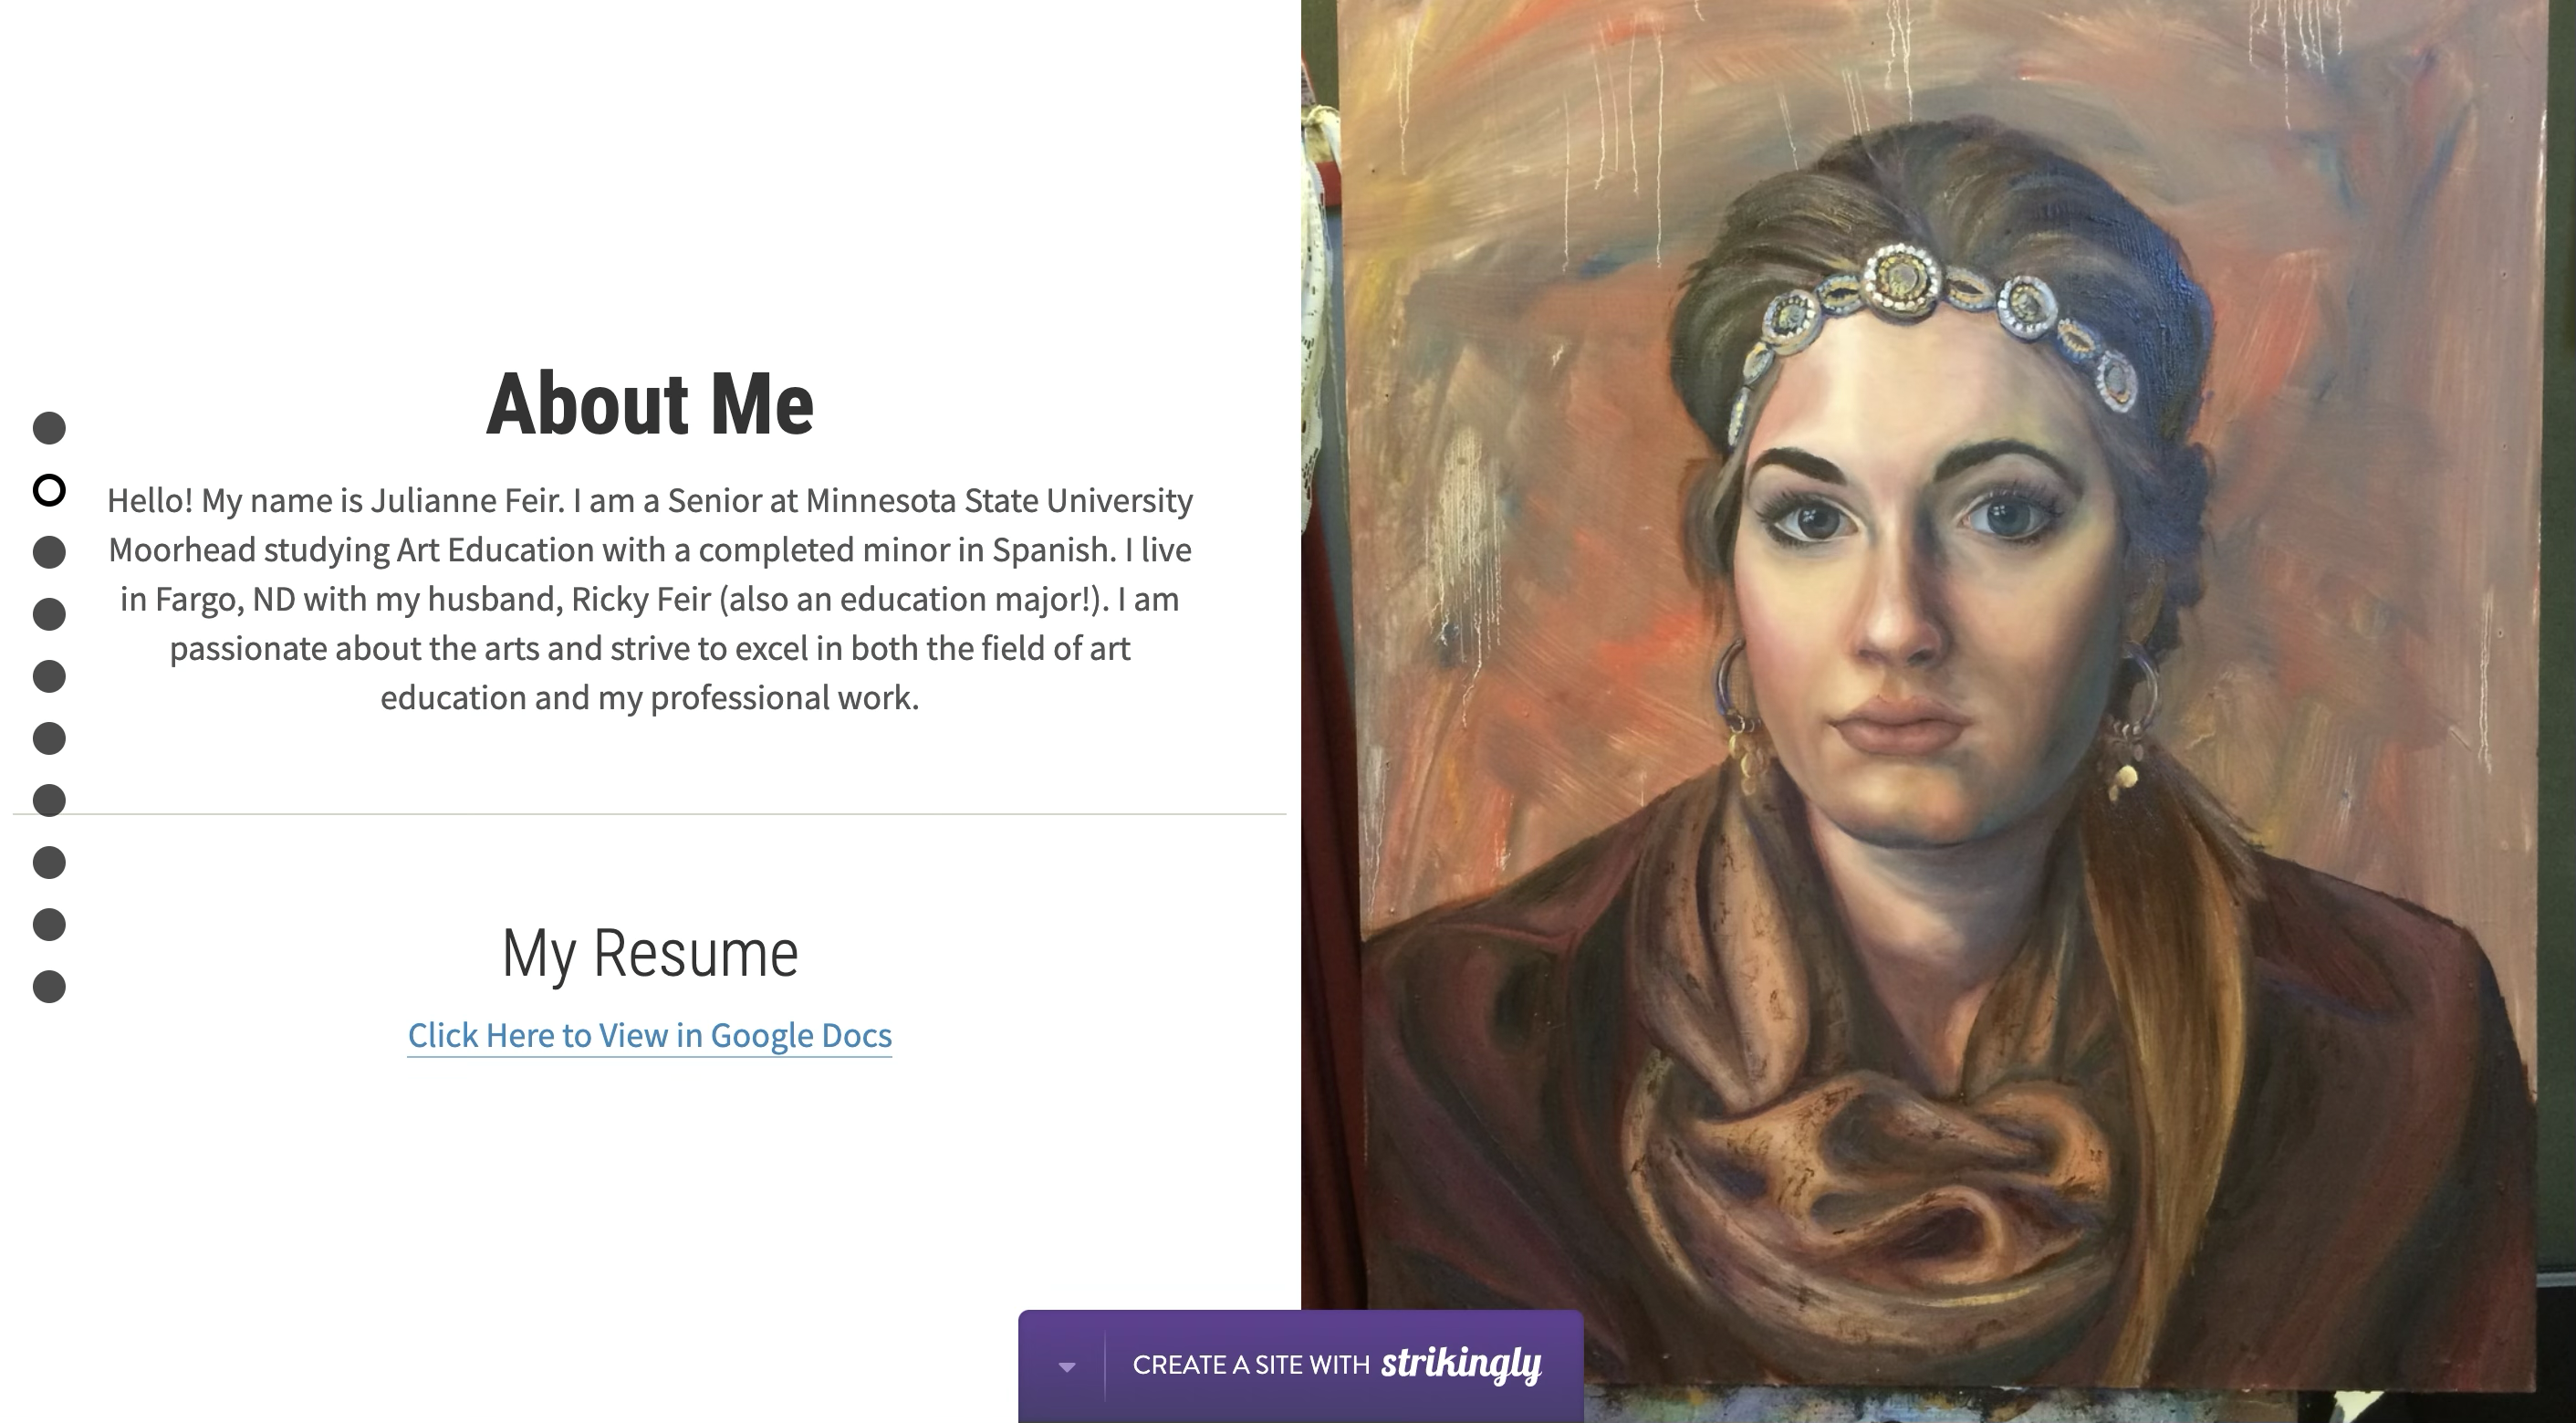The image size is (2576, 1423).
Task: Click the oil portrait painting image
Action: coord(1938,700)
